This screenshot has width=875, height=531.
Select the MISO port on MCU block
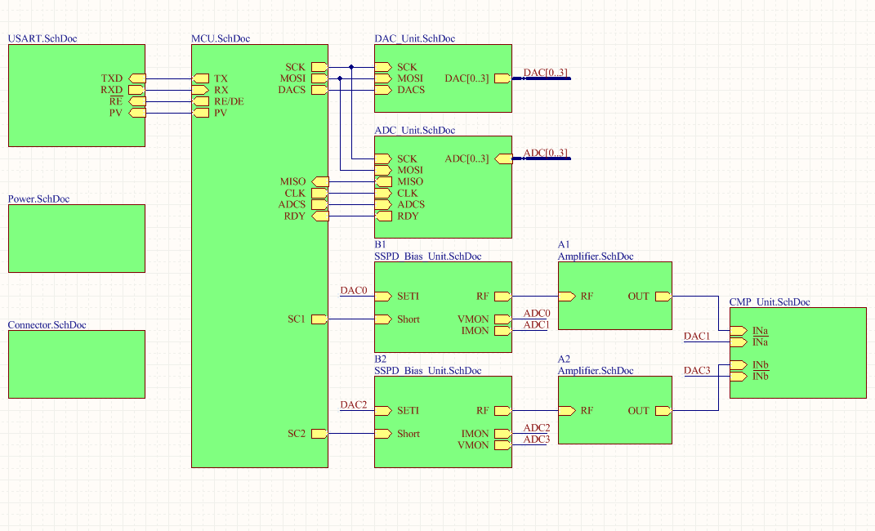[x=319, y=181]
